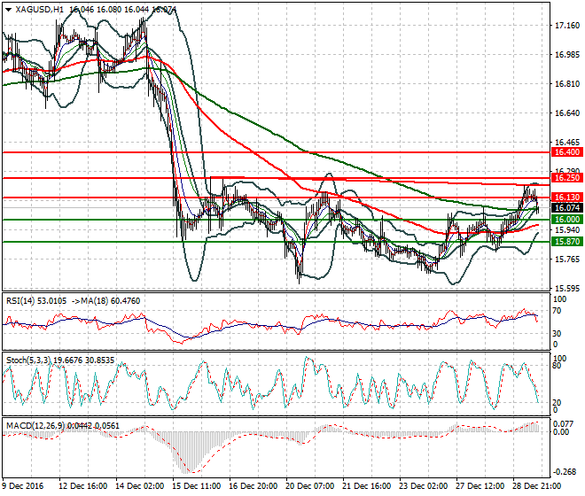This screenshot has width=585, height=496.
Task: Click the MACD scale value -0.268
Action: (x=565, y=472)
